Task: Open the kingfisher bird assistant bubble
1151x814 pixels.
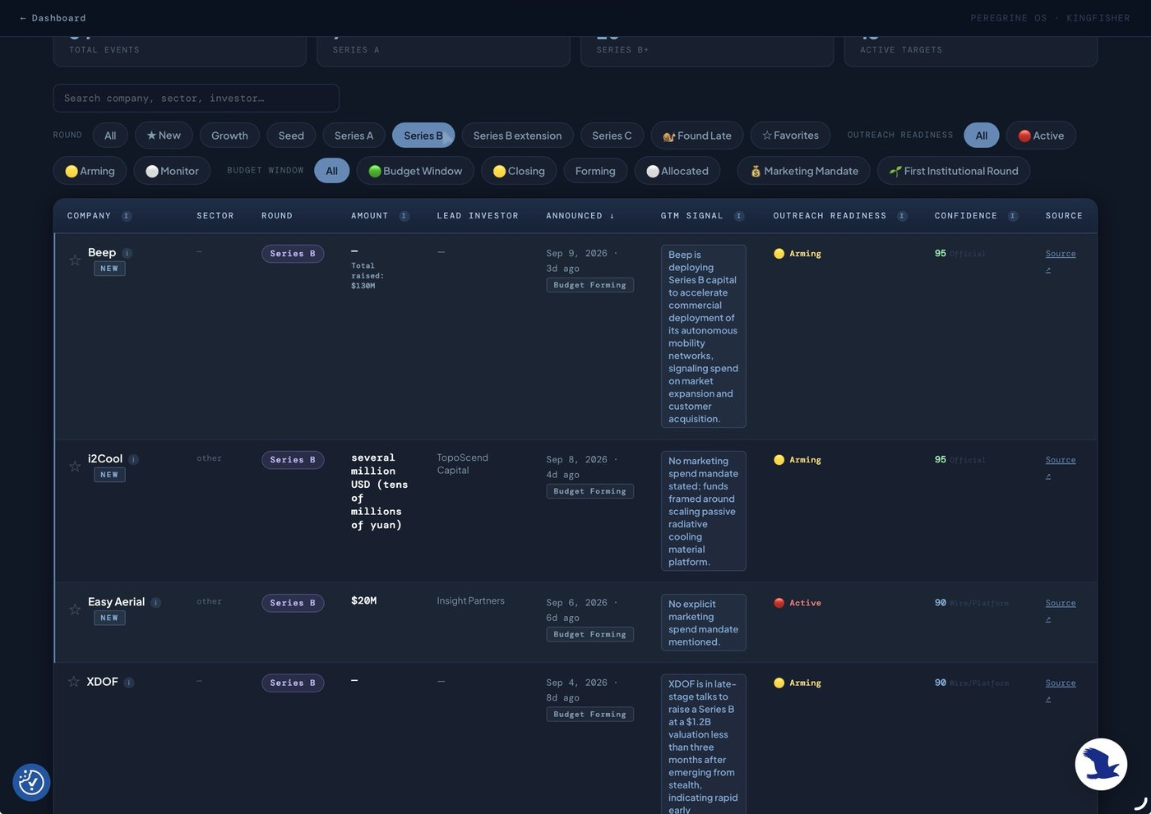Action: click(1101, 764)
